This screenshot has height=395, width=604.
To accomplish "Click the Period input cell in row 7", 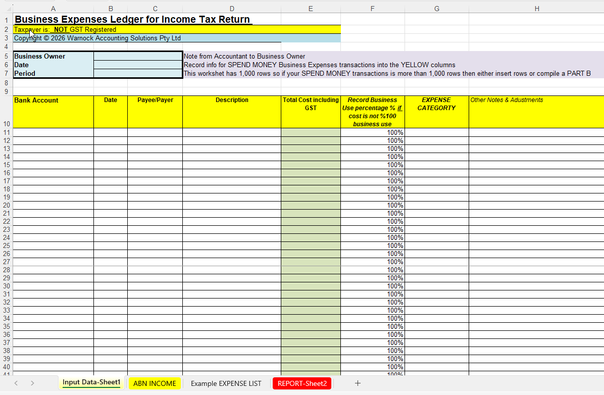I will 138,73.
